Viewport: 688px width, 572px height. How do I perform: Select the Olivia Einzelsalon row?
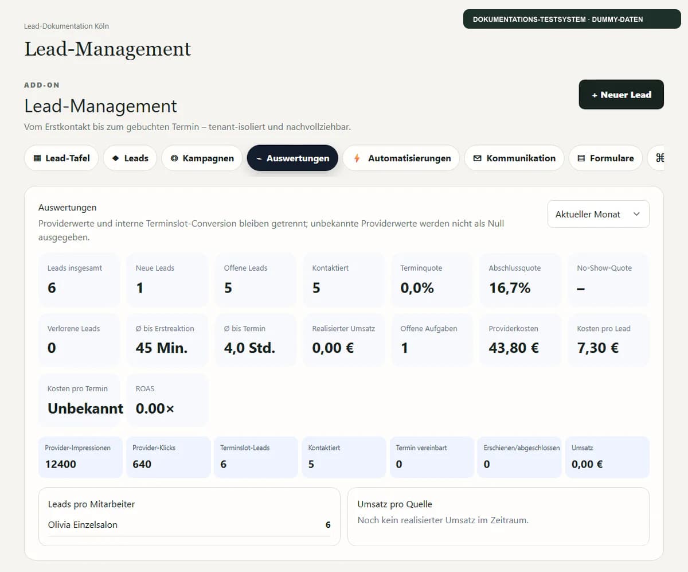tap(189, 525)
